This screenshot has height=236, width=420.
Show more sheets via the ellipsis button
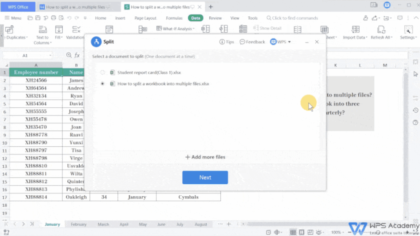tap(220, 224)
